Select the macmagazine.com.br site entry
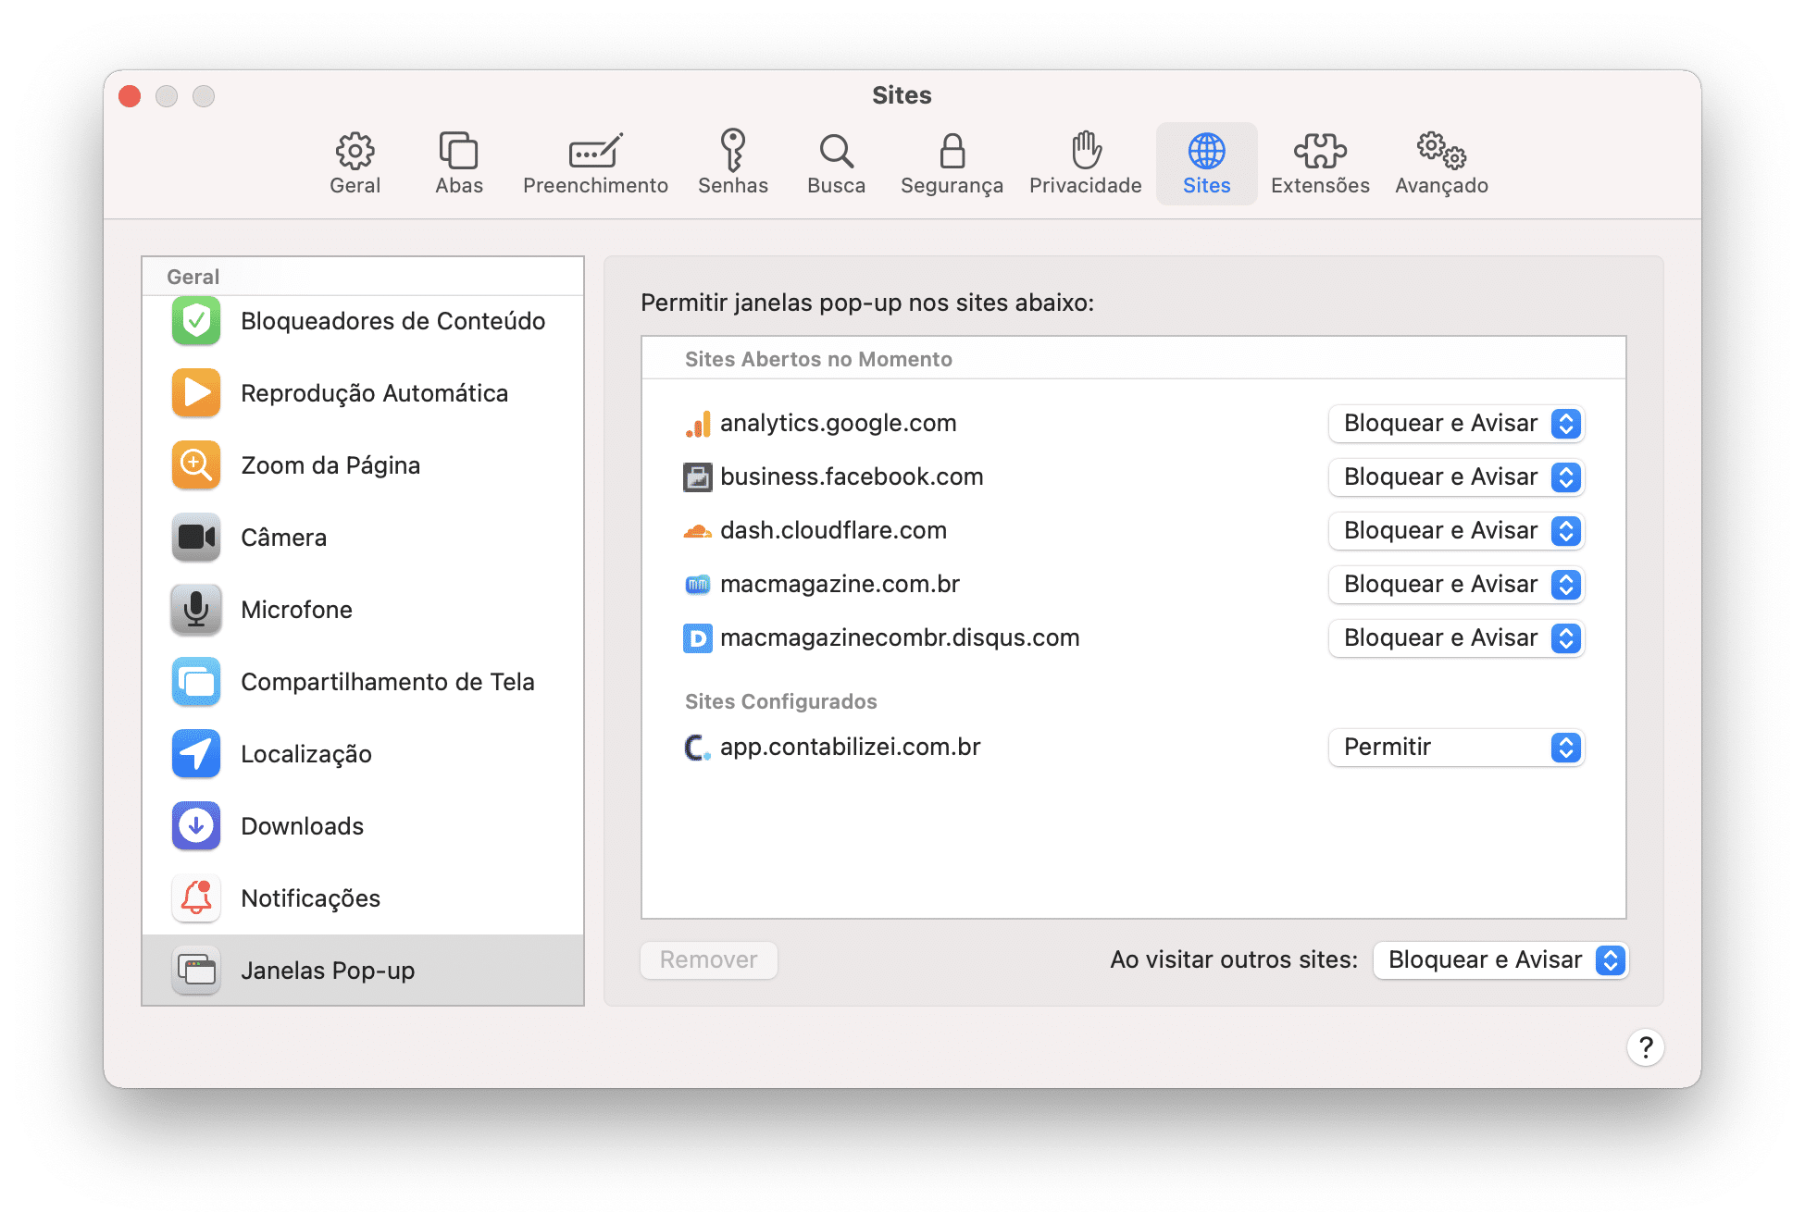The width and height of the screenshot is (1805, 1225). (x=840, y=583)
